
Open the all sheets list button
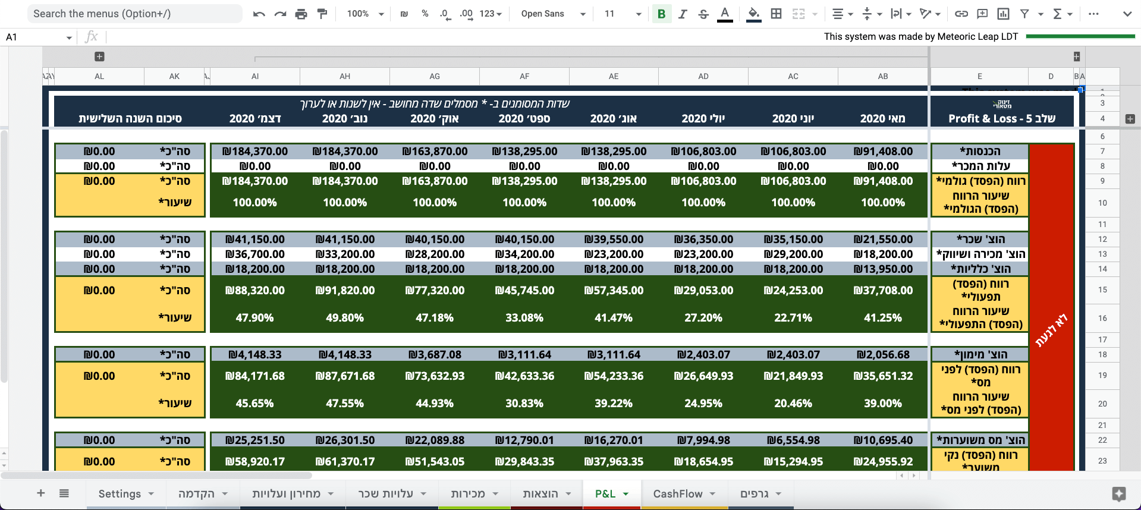pos(64,493)
